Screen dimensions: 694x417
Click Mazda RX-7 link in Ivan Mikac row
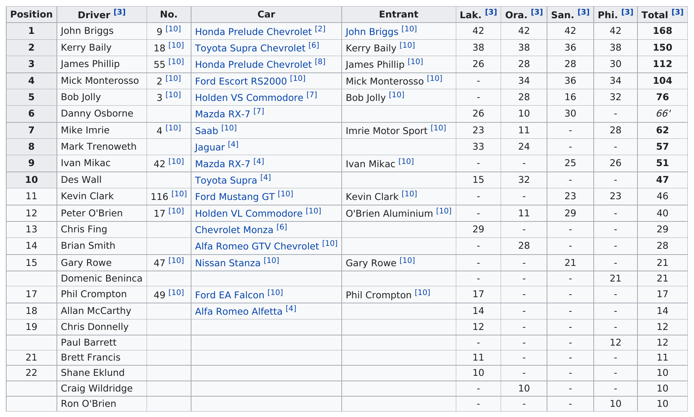[222, 164]
